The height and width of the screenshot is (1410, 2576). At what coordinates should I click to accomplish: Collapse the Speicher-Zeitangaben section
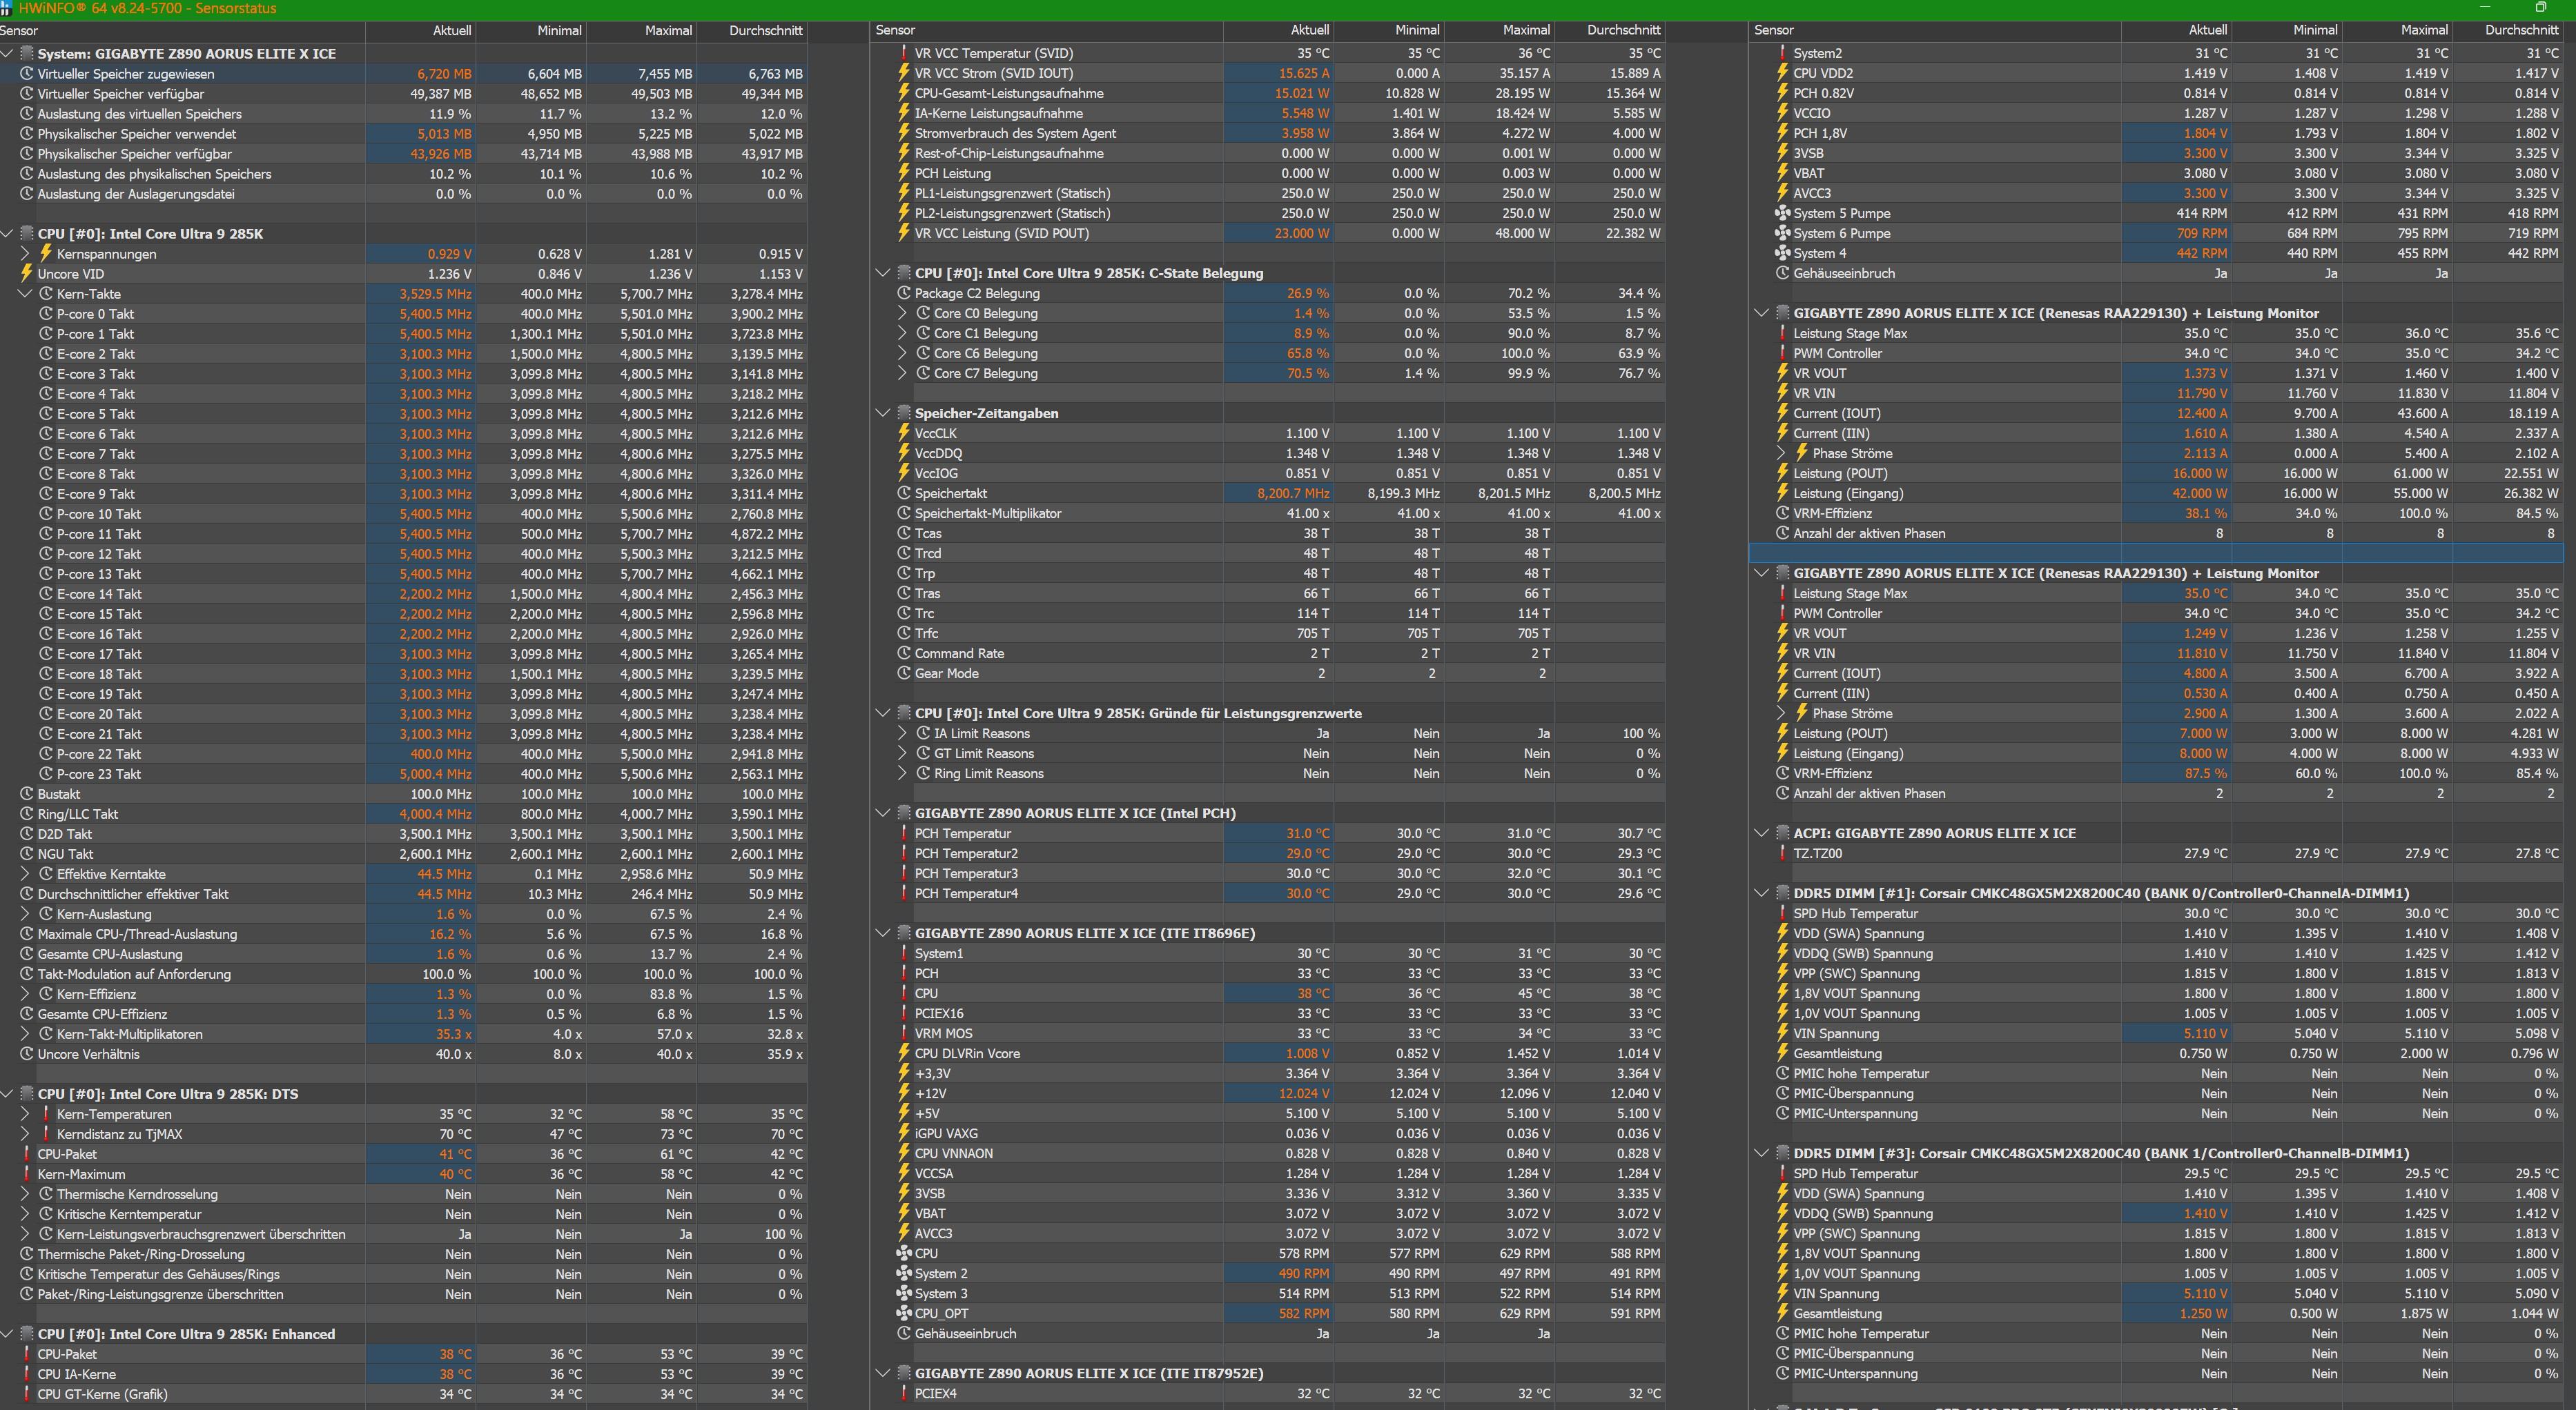883,413
